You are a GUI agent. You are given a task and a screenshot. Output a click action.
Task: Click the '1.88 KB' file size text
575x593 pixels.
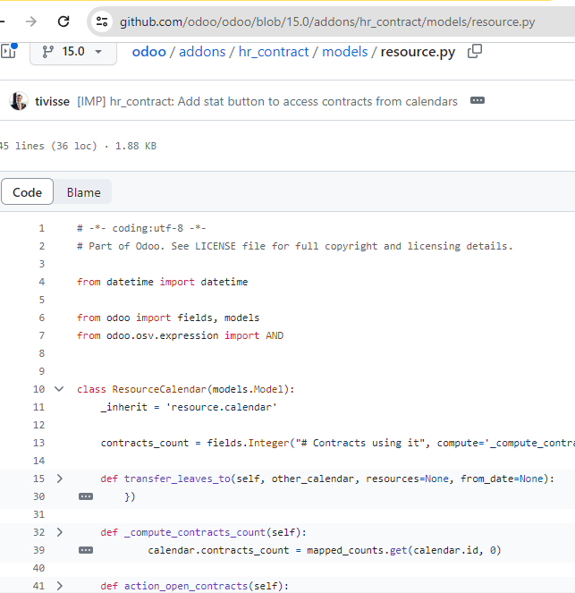[135, 146]
